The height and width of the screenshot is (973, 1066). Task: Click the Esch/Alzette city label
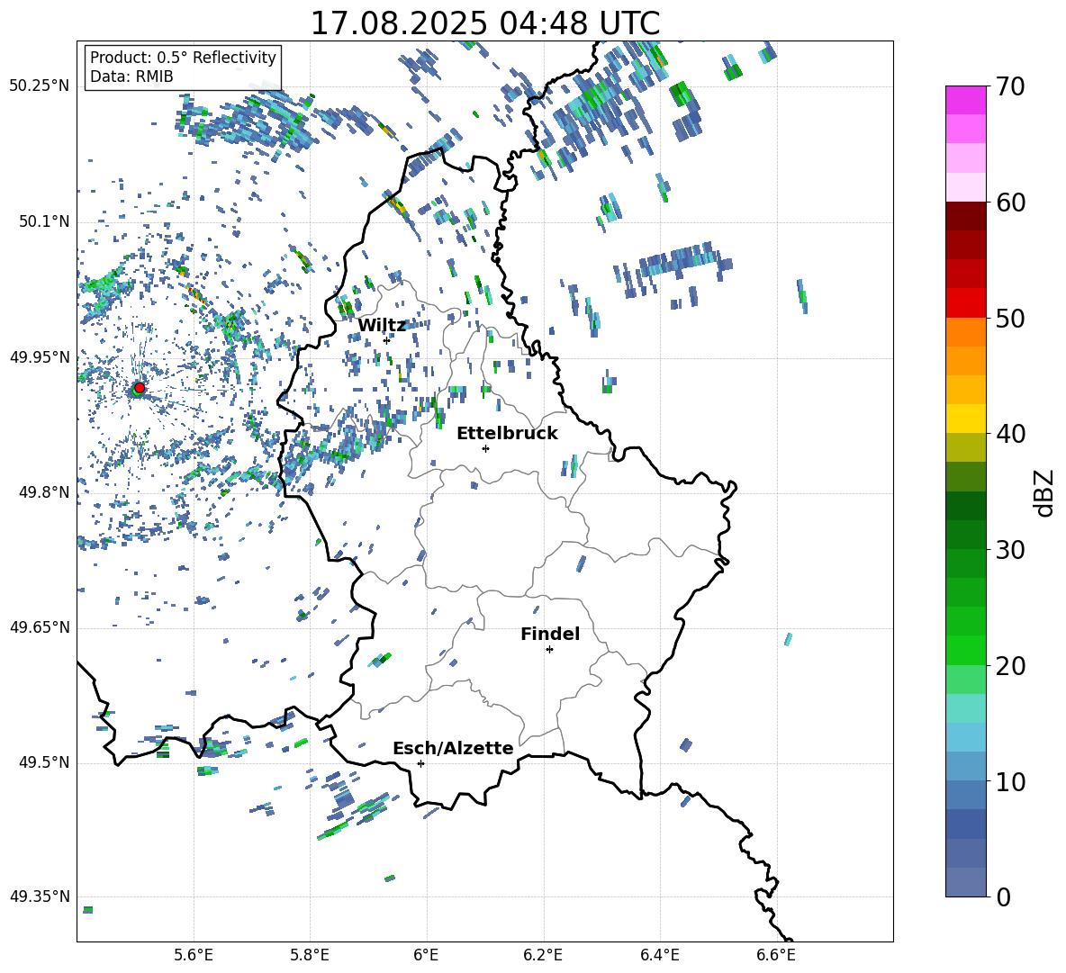pyautogui.click(x=453, y=748)
